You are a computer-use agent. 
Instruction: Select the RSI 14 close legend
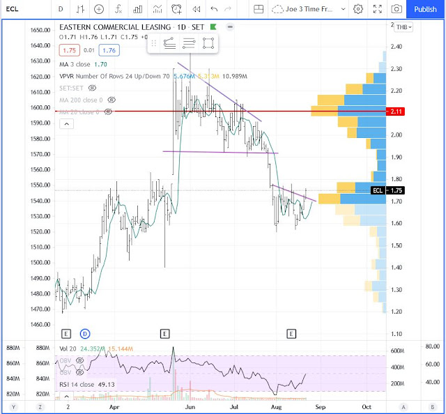(86, 385)
